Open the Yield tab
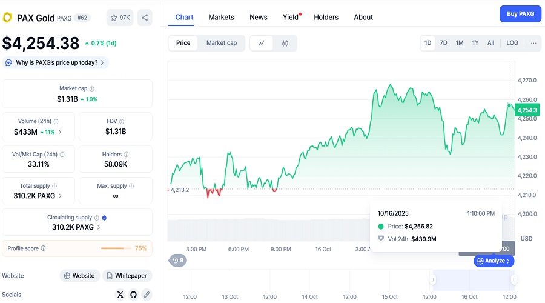The image size is (545, 303). pyautogui.click(x=291, y=17)
